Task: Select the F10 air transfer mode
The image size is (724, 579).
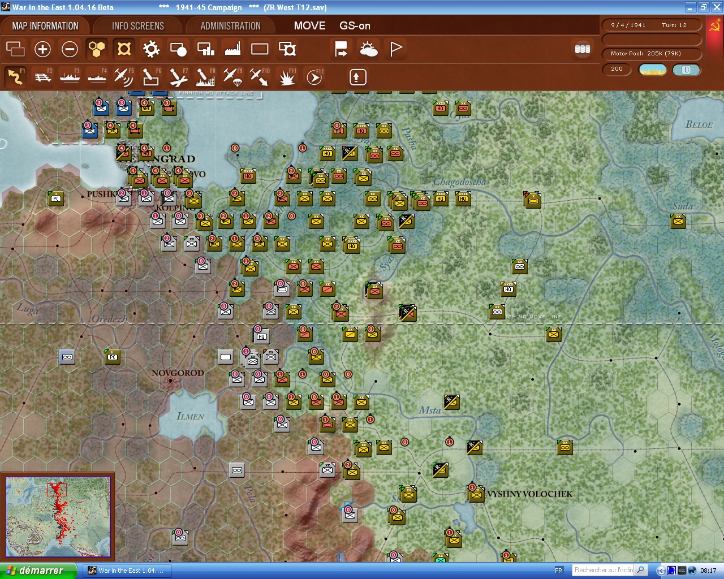Action: [260, 76]
